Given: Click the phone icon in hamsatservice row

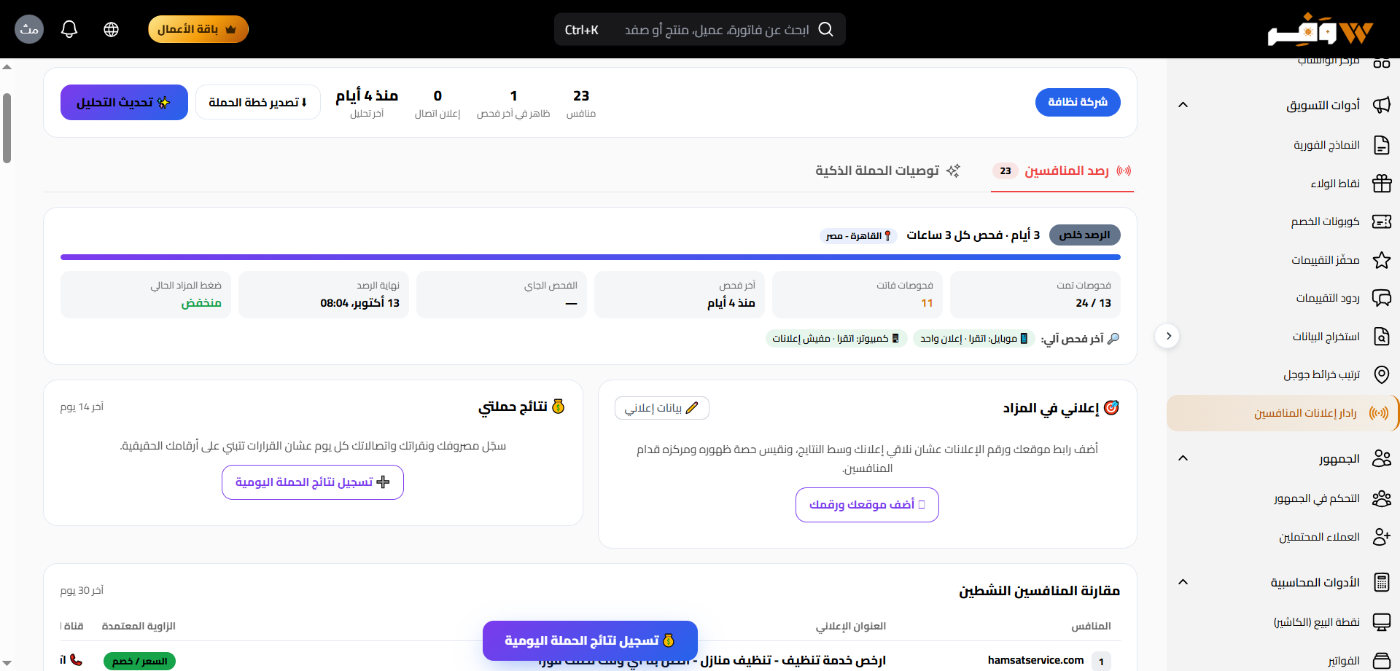Looking at the screenshot, I should [x=76, y=660].
